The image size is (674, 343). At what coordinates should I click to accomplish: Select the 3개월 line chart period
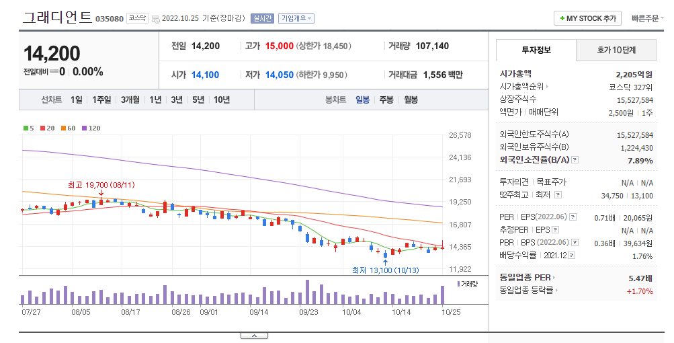coord(130,100)
